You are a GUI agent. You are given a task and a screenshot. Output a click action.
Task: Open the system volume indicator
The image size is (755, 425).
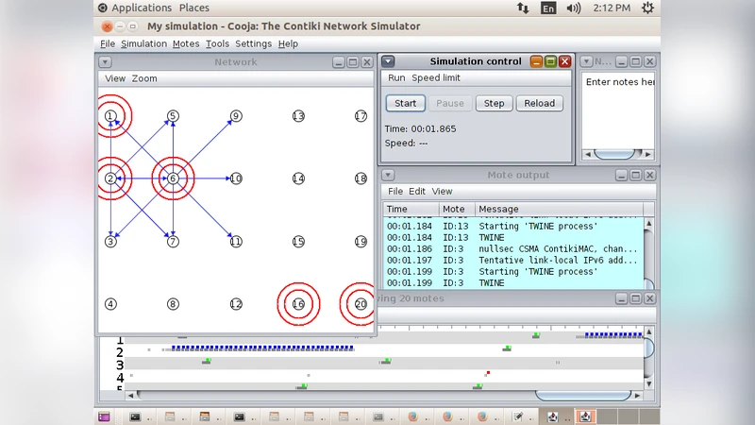pyautogui.click(x=574, y=8)
